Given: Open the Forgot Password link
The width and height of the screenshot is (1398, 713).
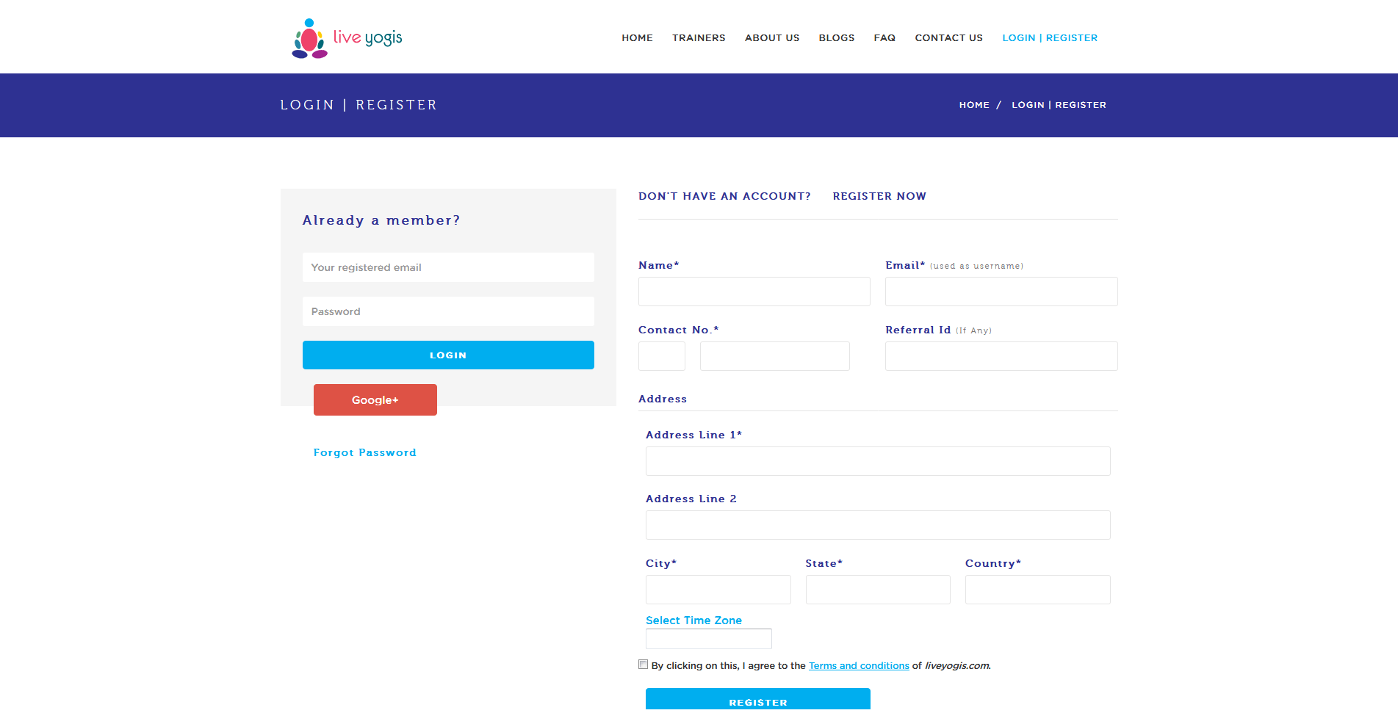Looking at the screenshot, I should point(364,453).
